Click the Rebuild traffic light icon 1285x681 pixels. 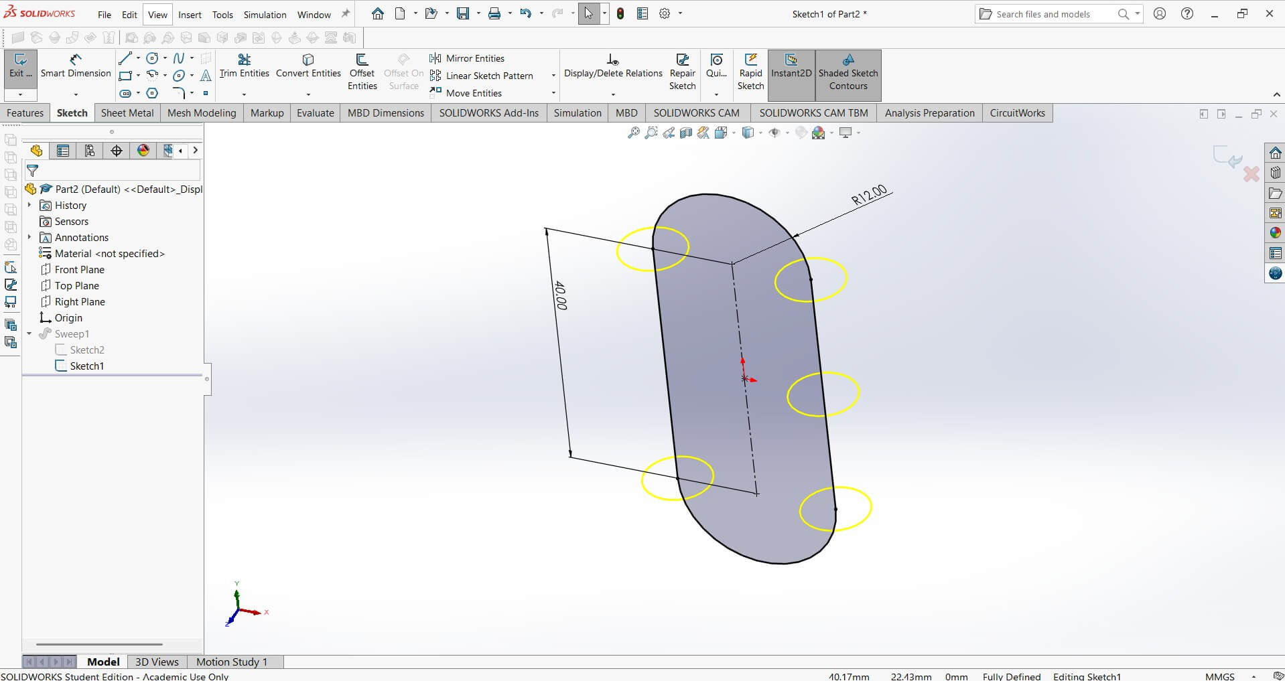pyautogui.click(x=620, y=13)
